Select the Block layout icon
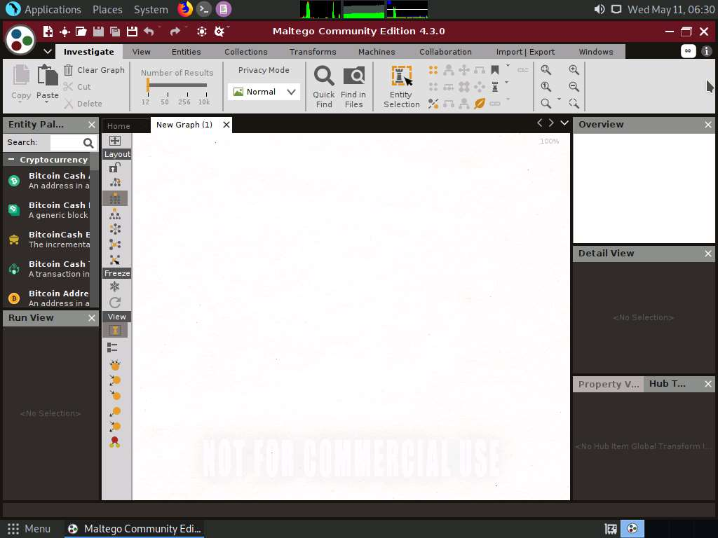Screen dimensions: 718x538 tap(115, 198)
